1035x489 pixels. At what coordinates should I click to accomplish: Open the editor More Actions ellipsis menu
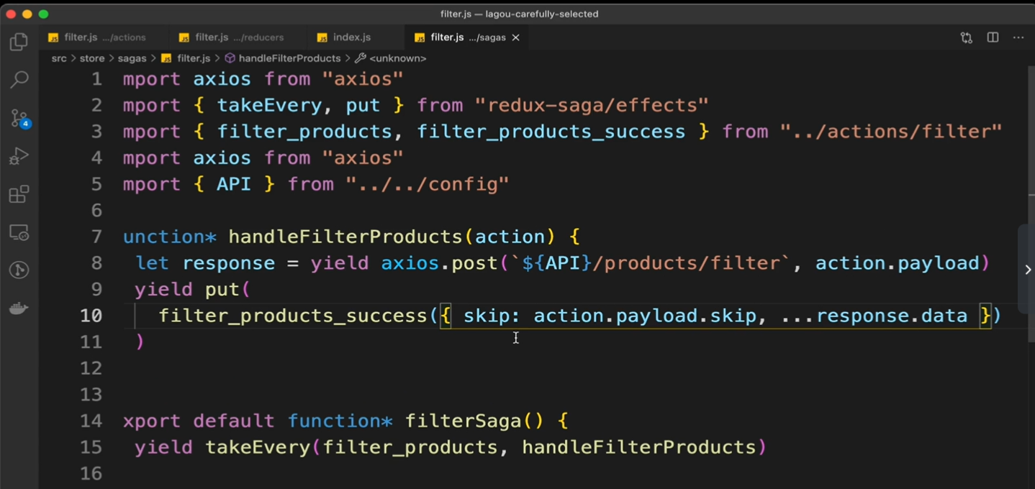click(x=1018, y=37)
